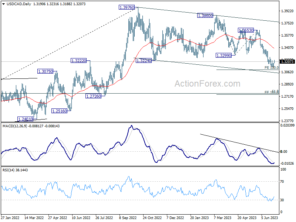Select the 1.25470 price axis value

(287, 109)
